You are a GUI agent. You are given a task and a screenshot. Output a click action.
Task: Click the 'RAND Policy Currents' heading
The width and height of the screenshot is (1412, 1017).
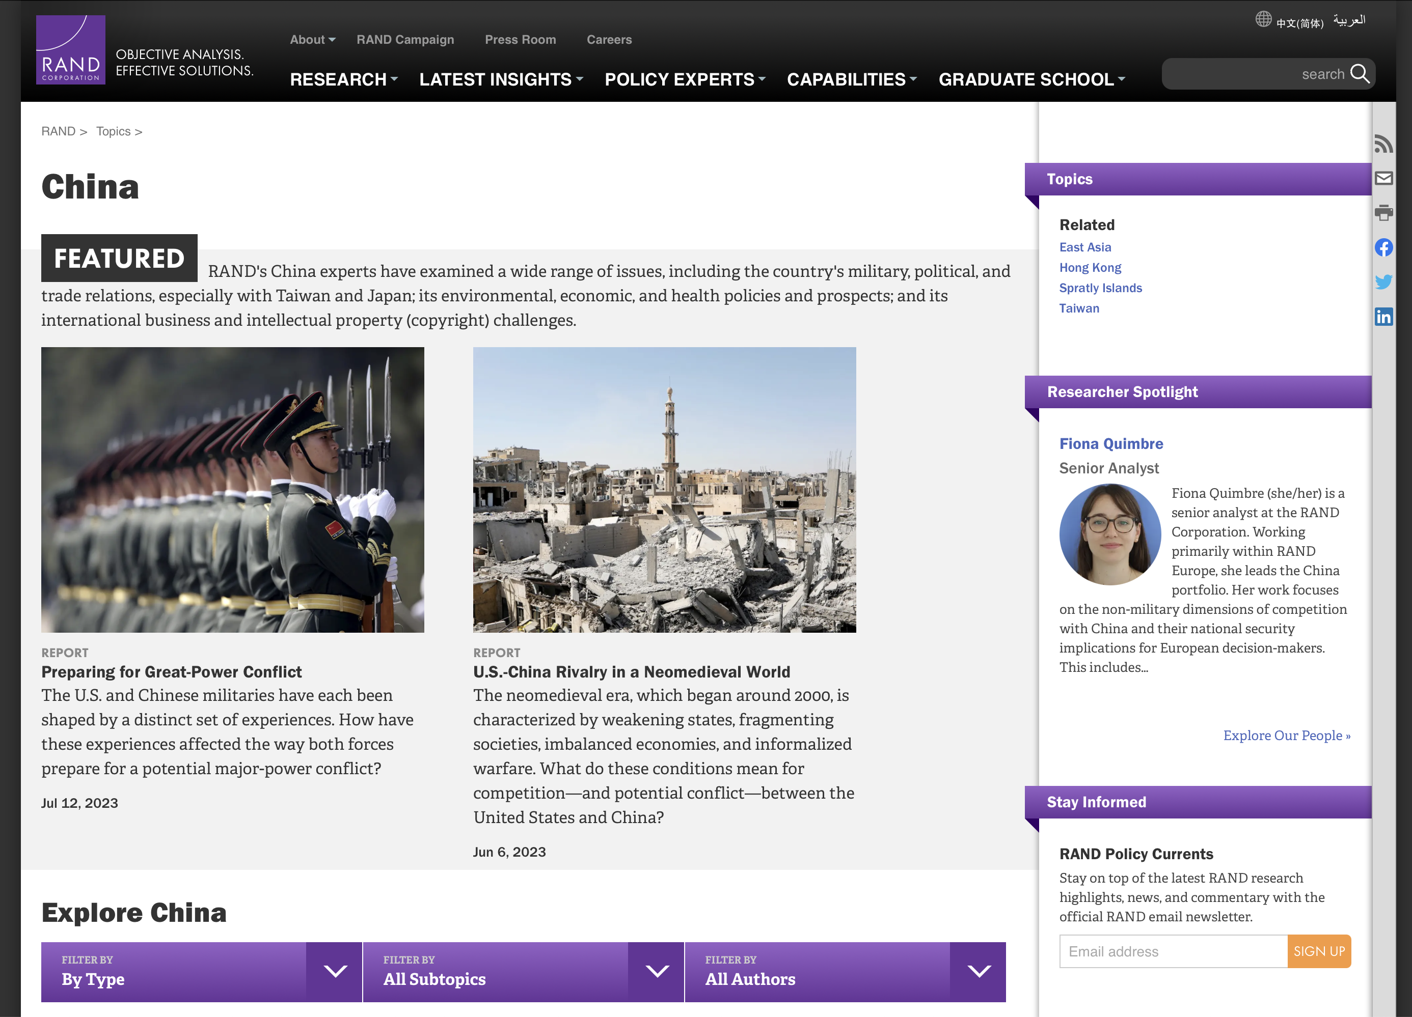point(1136,854)
